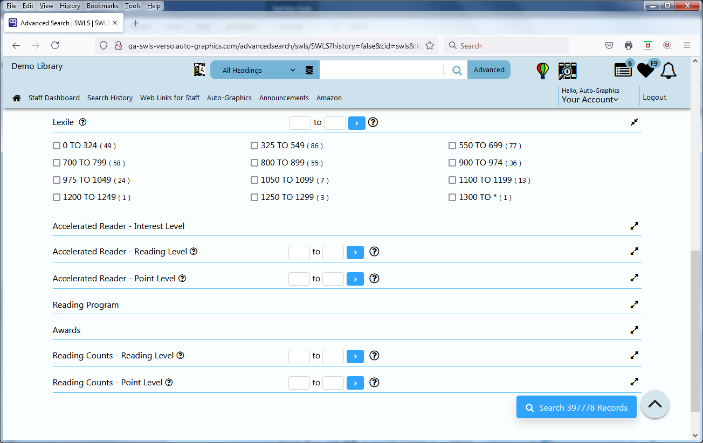Check the 975 TO 1049 Lexile box

[x=57, y=180]
